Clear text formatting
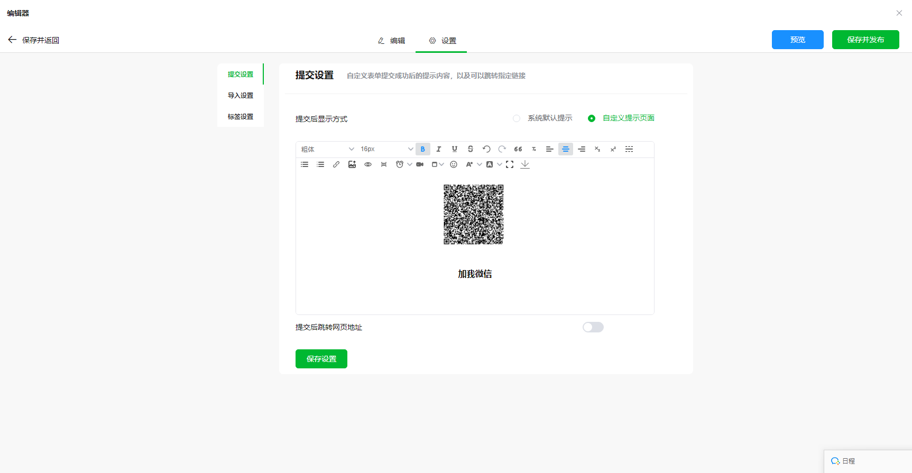Viewport: 912px width, 473px height. point(534,149)
